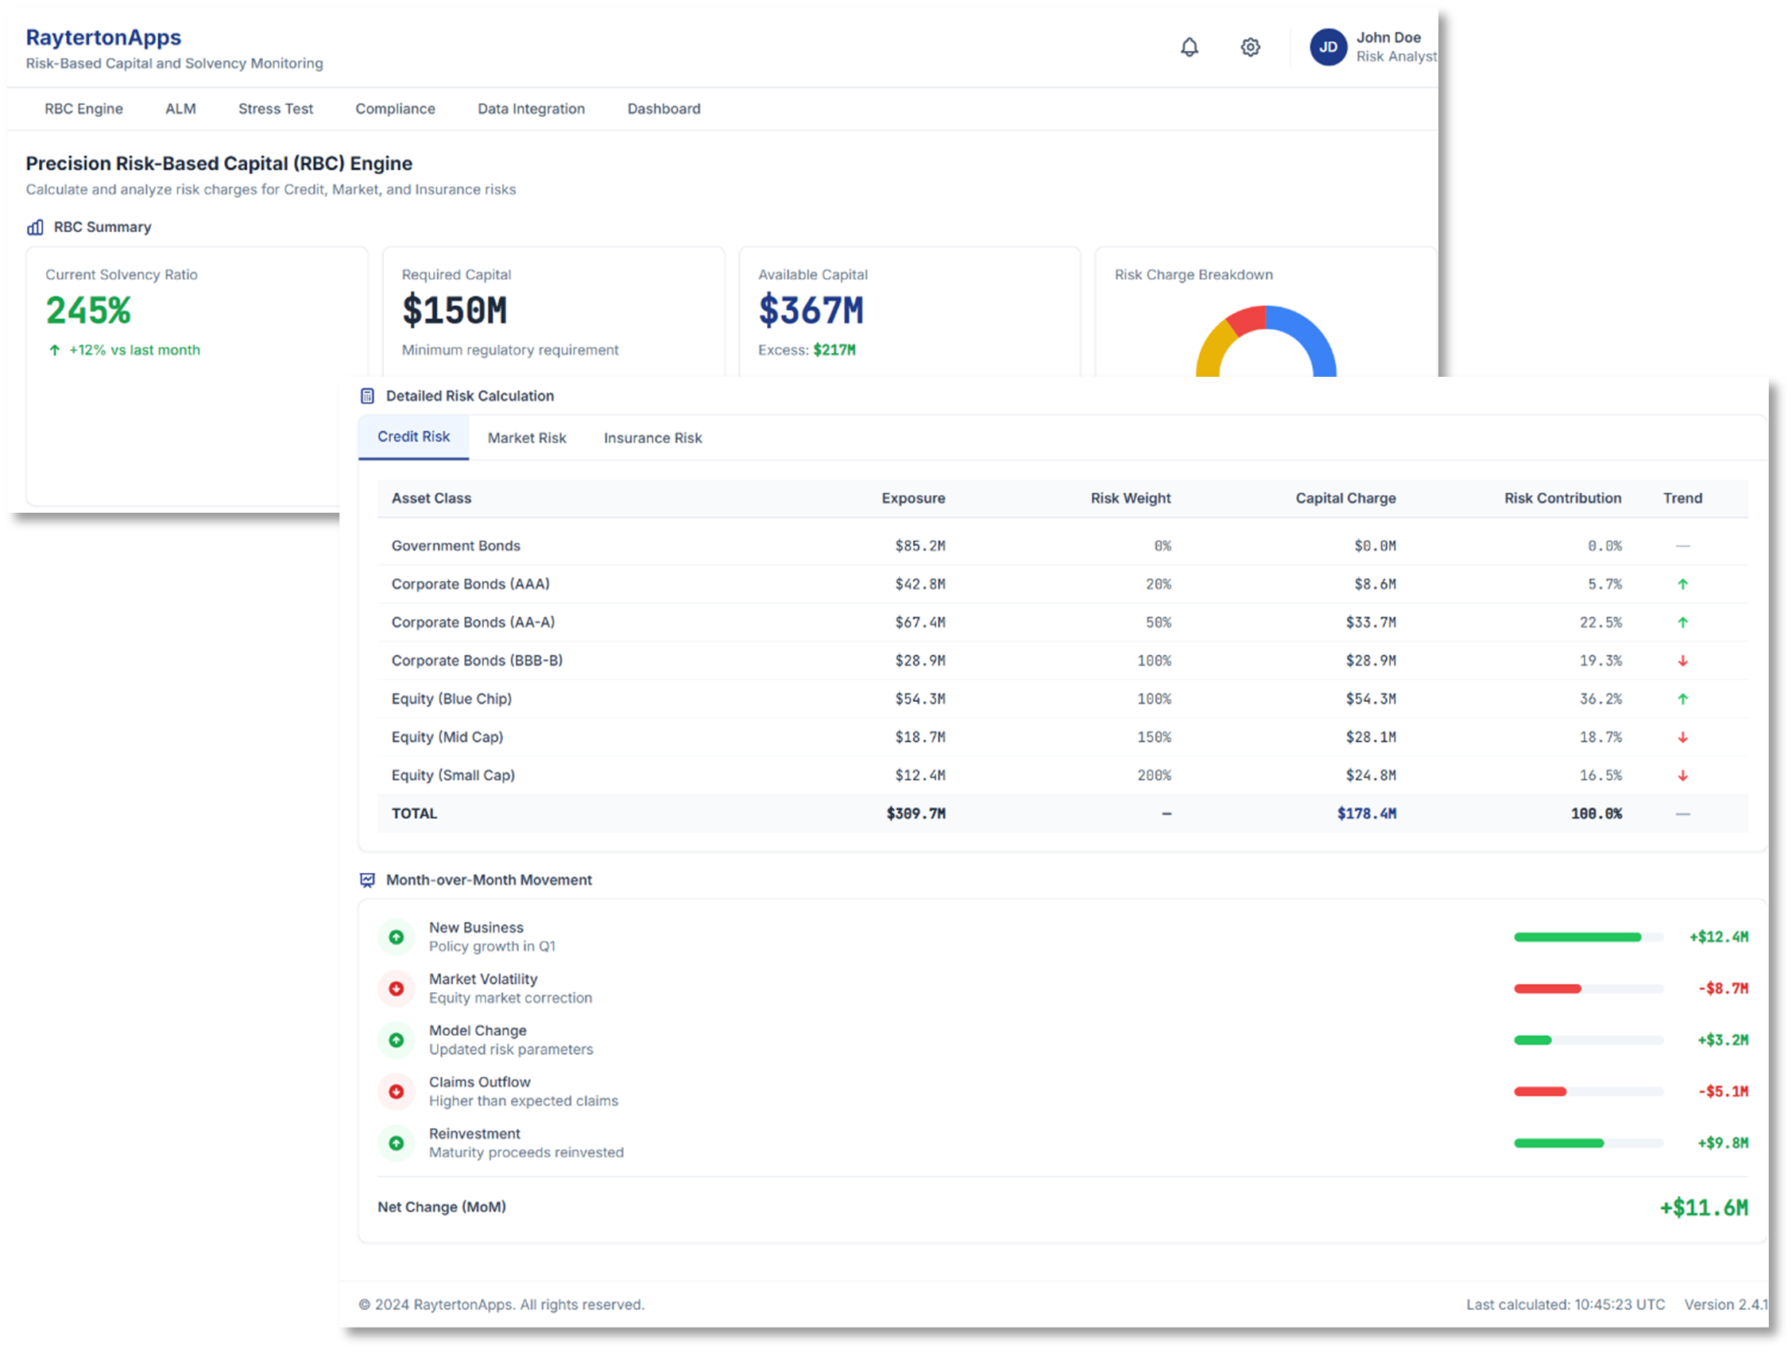Click the RBC Summary bar chart icon
Screen dimensions: 1792x1353
pos(36,227)
